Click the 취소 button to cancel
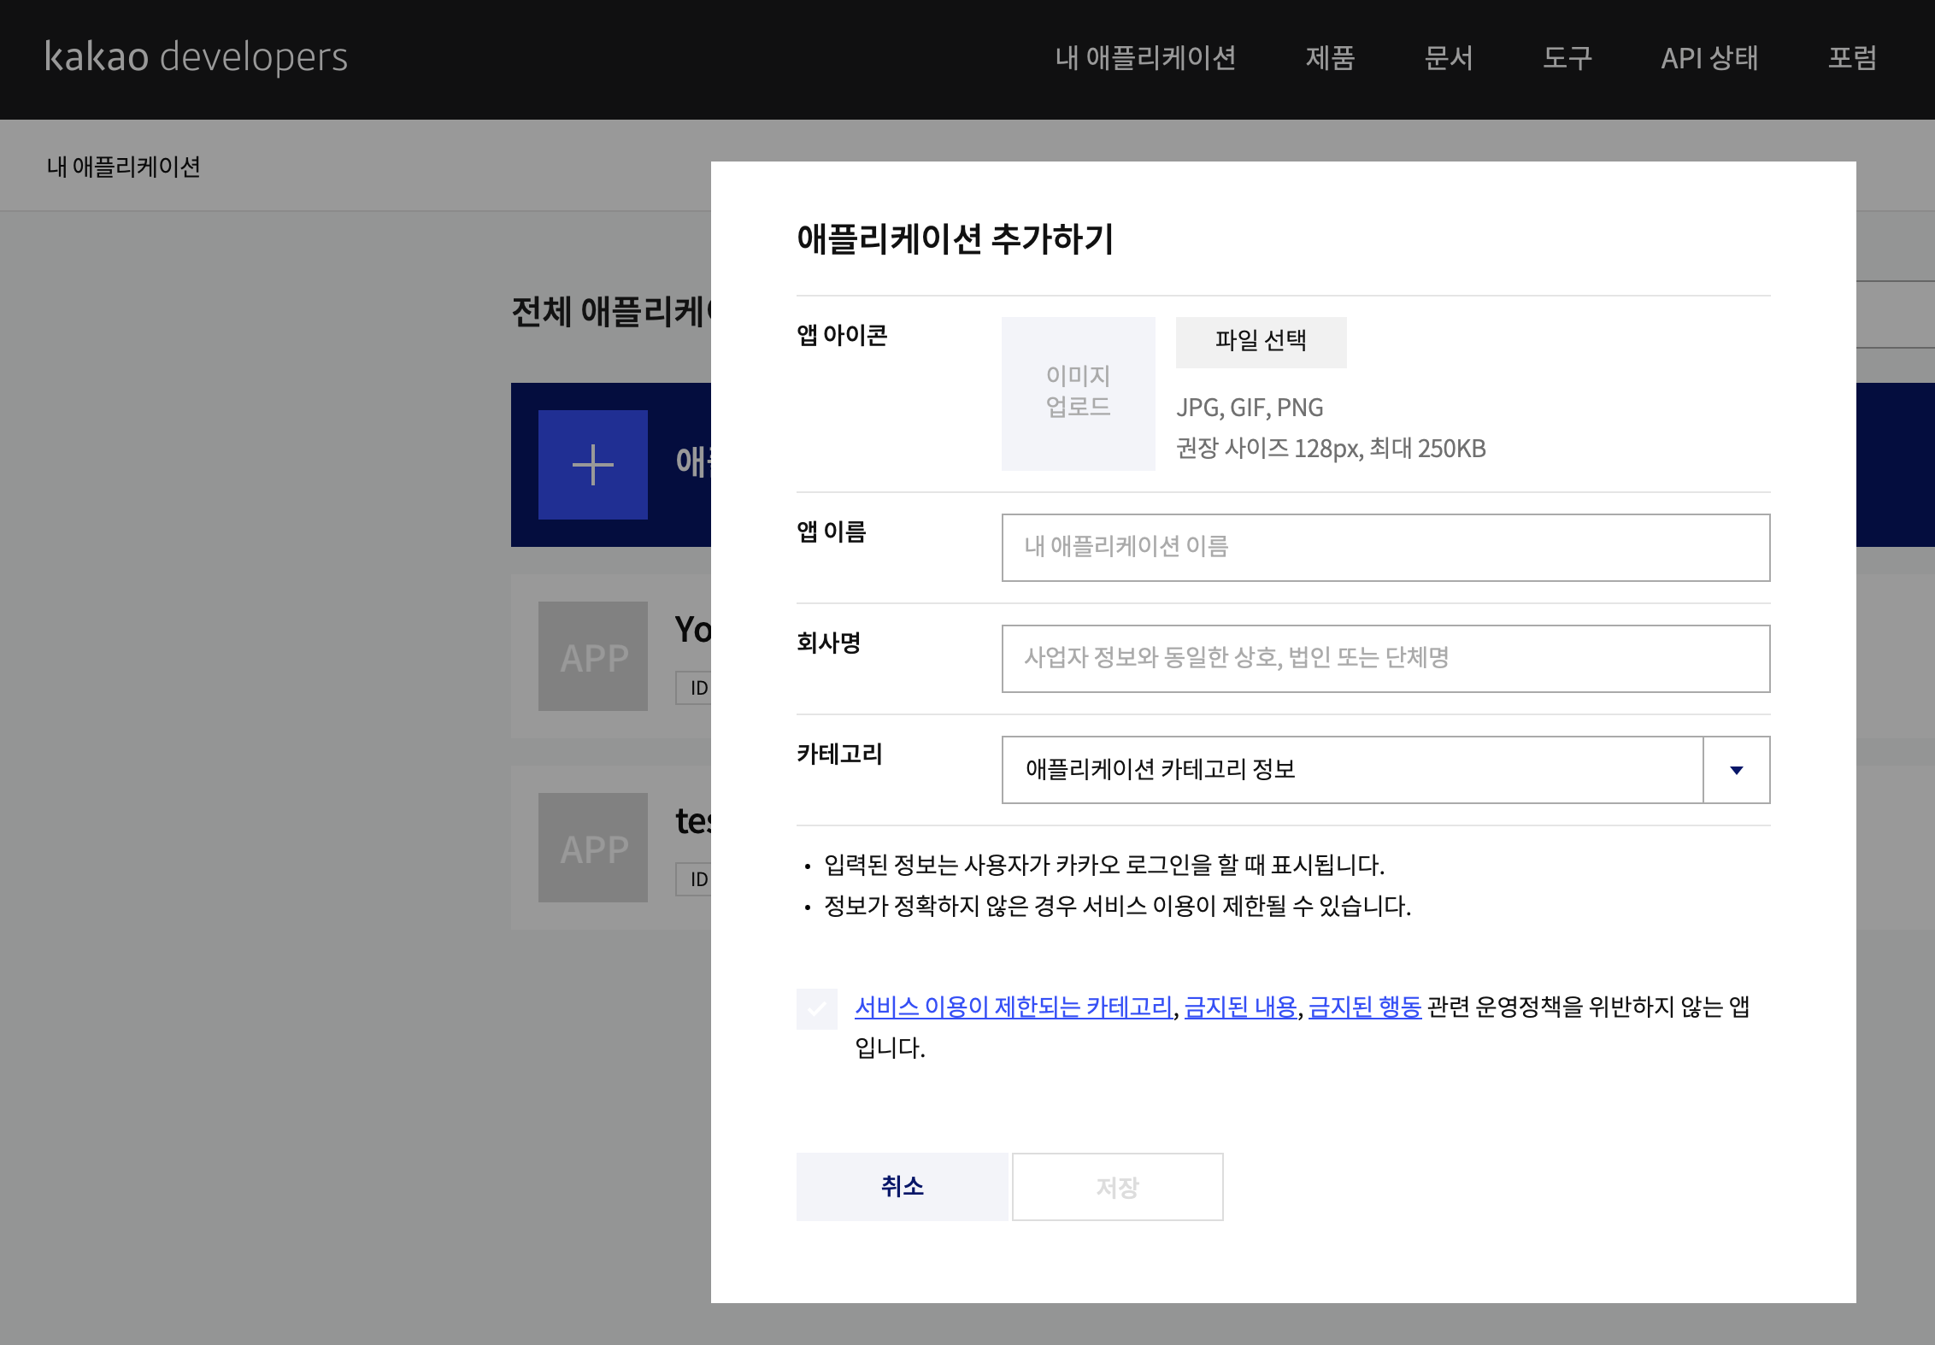This screenshot has width=1935, height=1345. point(902,1186)
